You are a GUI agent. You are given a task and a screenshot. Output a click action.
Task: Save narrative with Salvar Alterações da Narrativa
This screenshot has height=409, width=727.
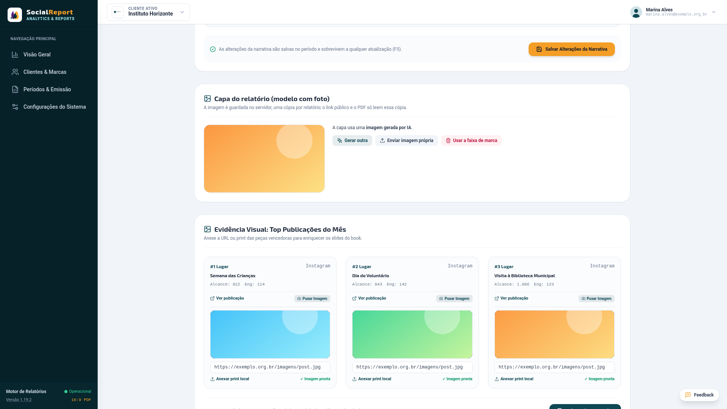coord(571,49)
